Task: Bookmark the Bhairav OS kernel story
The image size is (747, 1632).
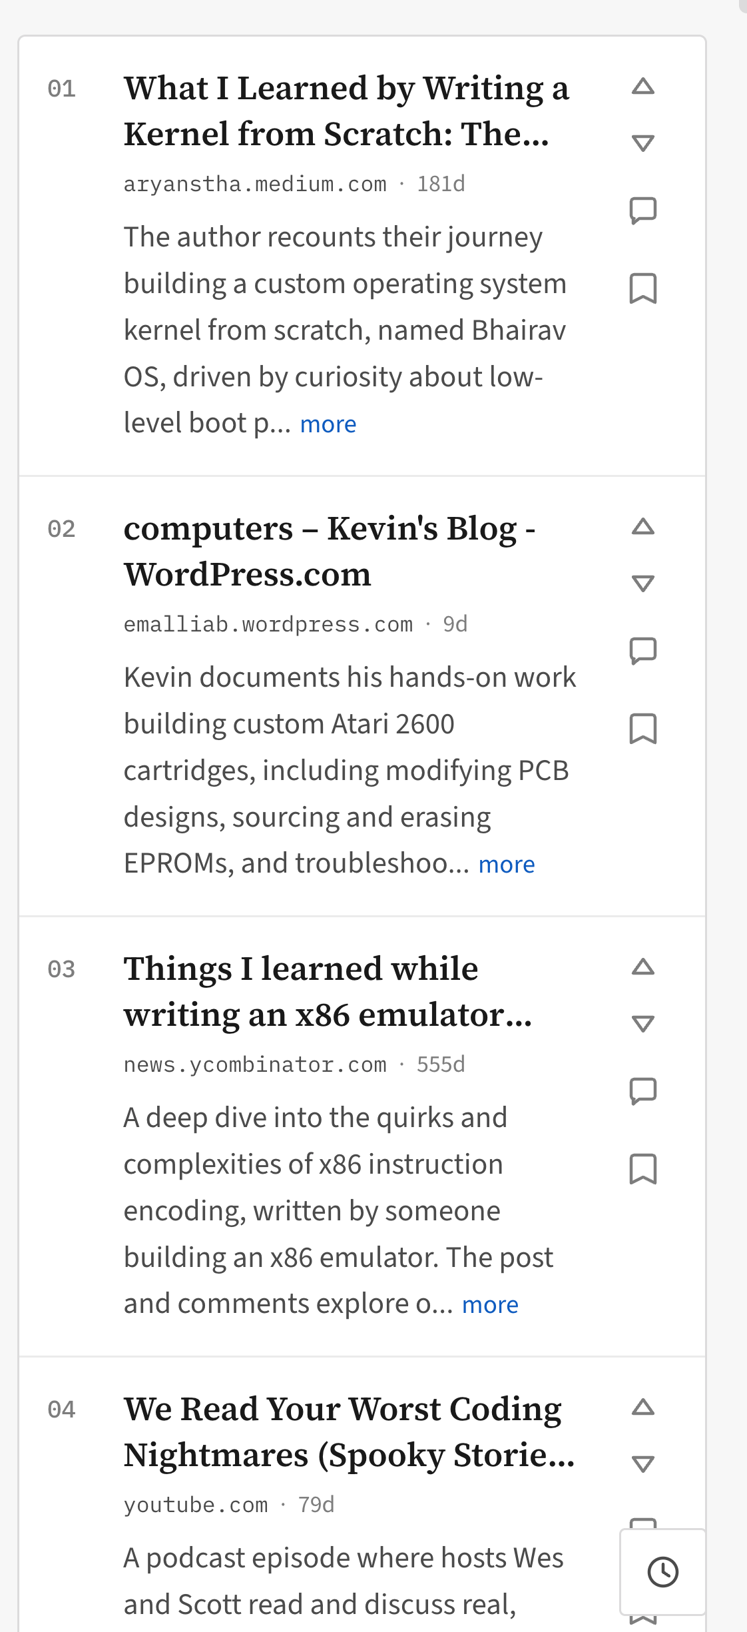Action: coord(644,288)
